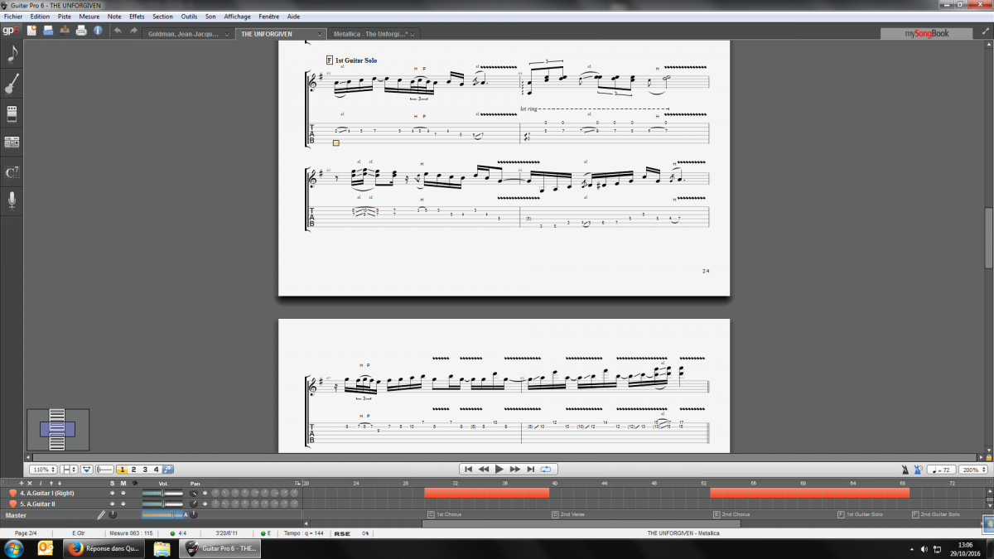Open the instrument panel (guitar icon)
This screenshot has width=994, height=559.
pos(12,84)
